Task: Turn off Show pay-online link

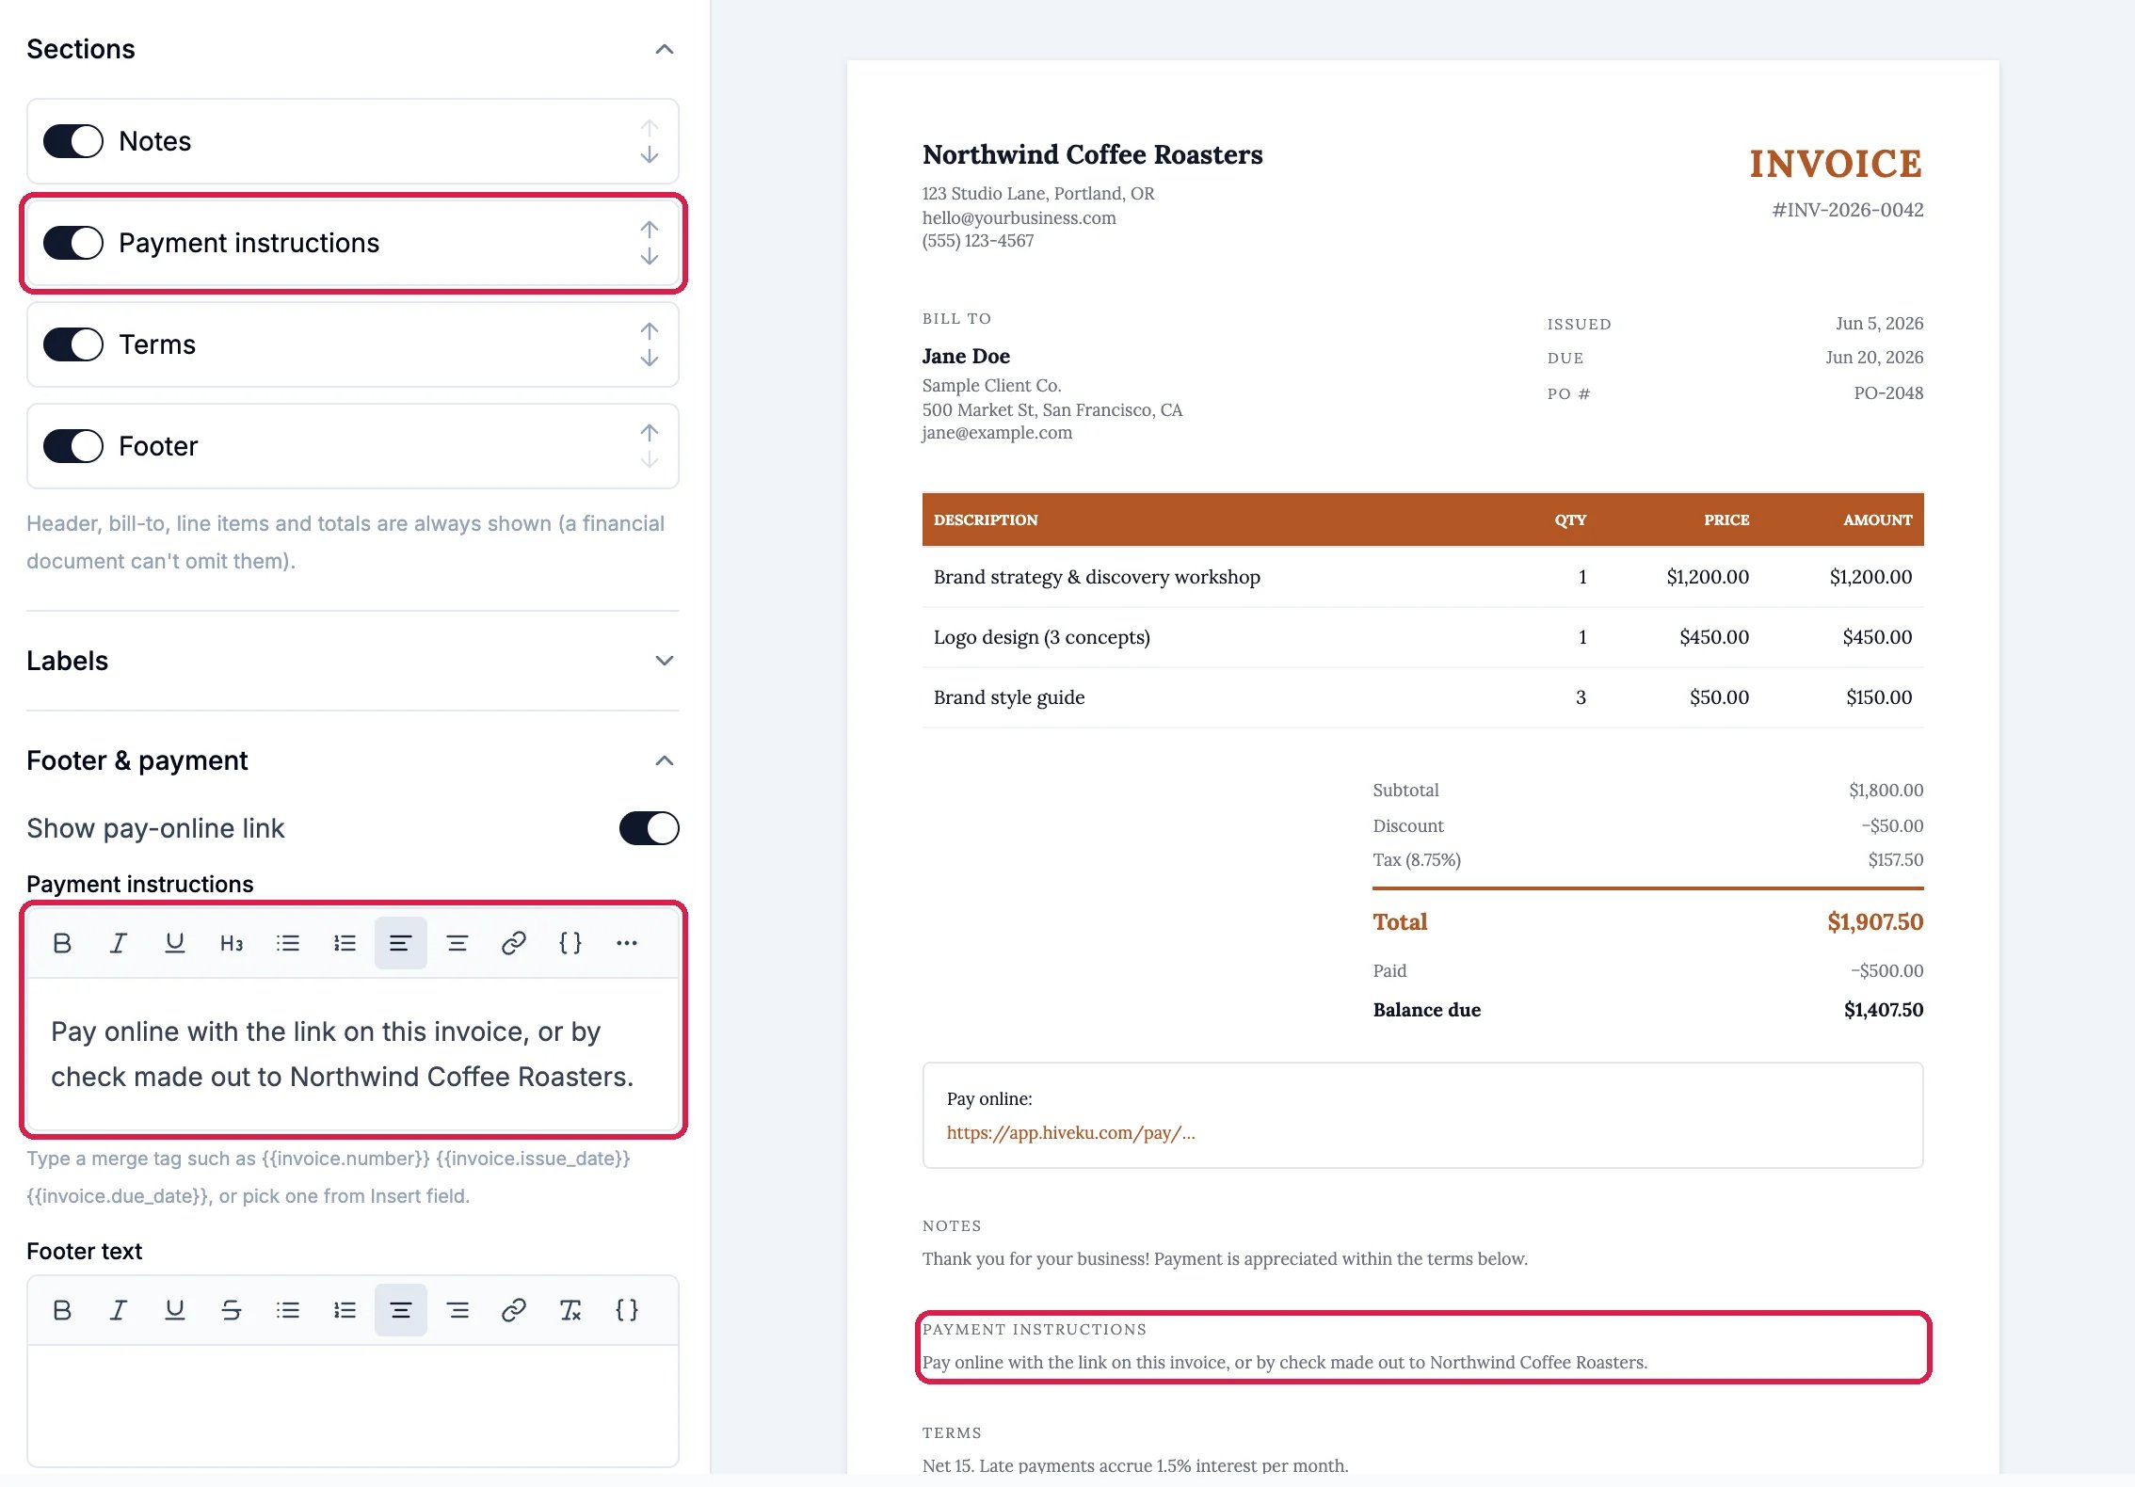Action: [650, 828]
